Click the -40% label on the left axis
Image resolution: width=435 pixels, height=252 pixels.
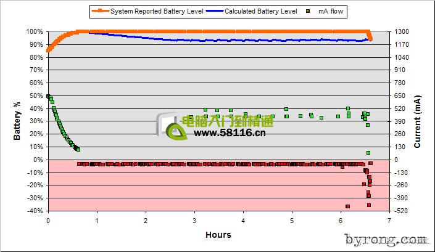[x=34, y=211]
